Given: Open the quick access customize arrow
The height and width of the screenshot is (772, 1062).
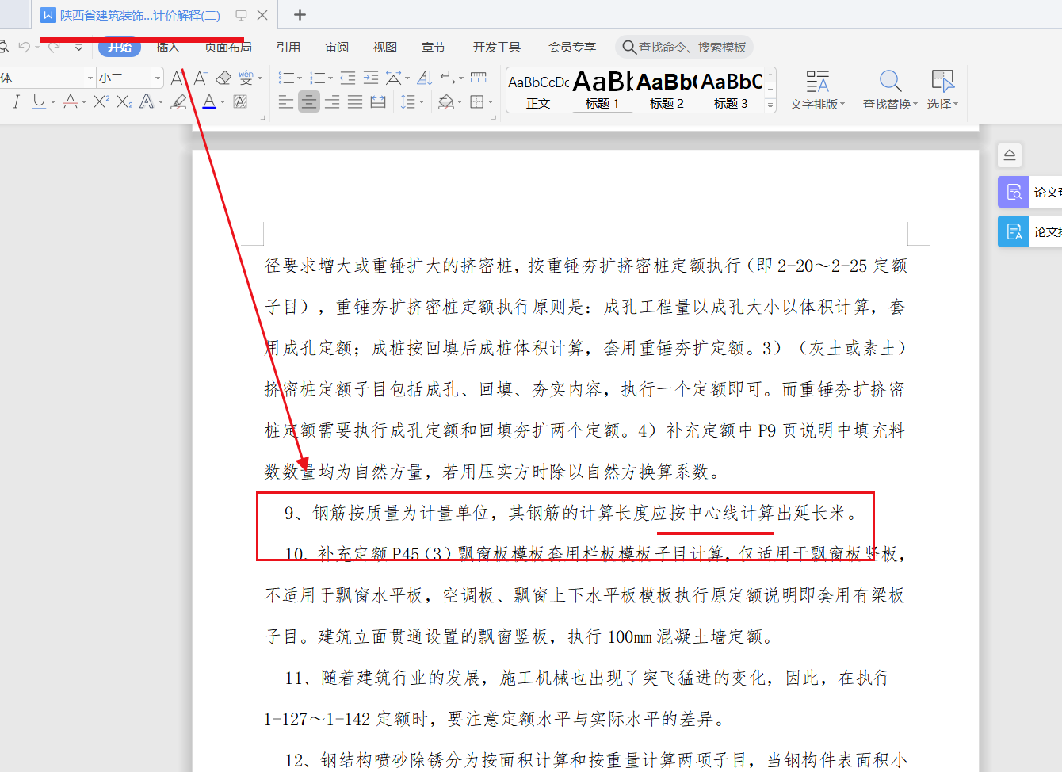Looking at the screenshot, I should coord(78,48).
